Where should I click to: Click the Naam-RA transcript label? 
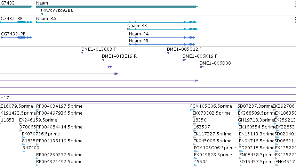46,19
